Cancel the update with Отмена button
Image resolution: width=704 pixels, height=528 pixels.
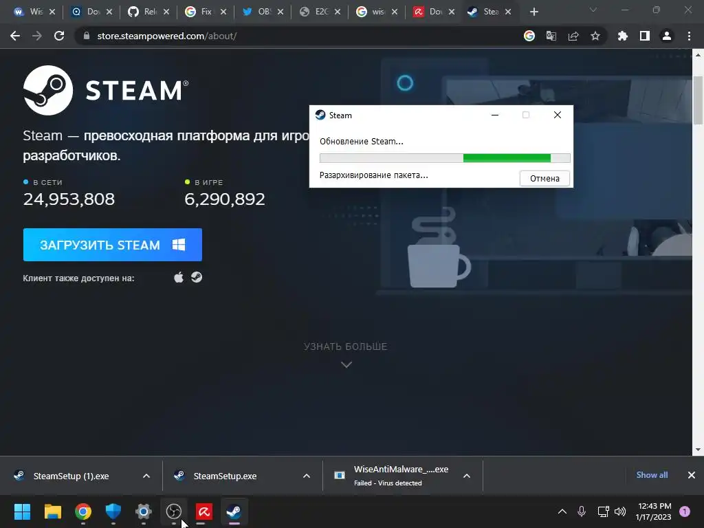click(x=544, y=178)
